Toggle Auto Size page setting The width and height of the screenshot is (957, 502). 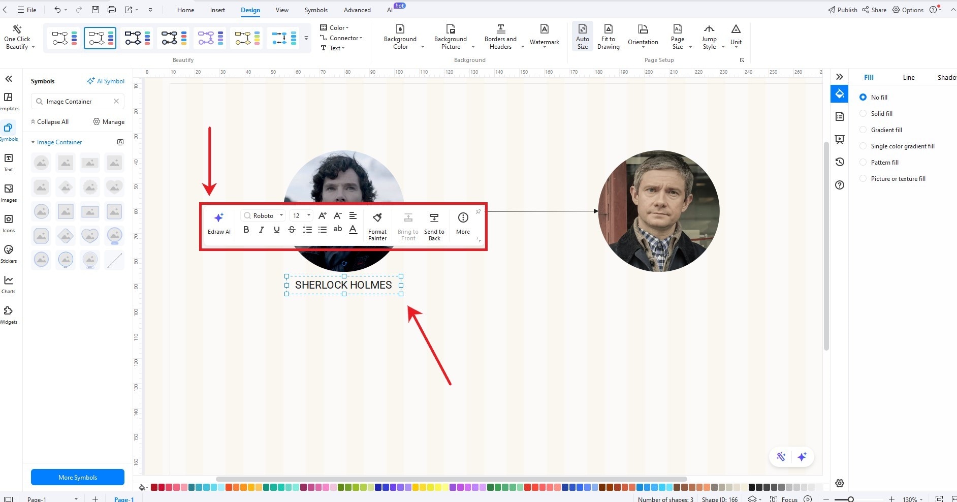pyautogui.click(x=583, y=37)
